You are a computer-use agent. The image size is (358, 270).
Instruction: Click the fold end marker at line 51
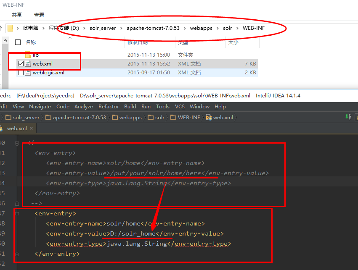tap(17, 254)
